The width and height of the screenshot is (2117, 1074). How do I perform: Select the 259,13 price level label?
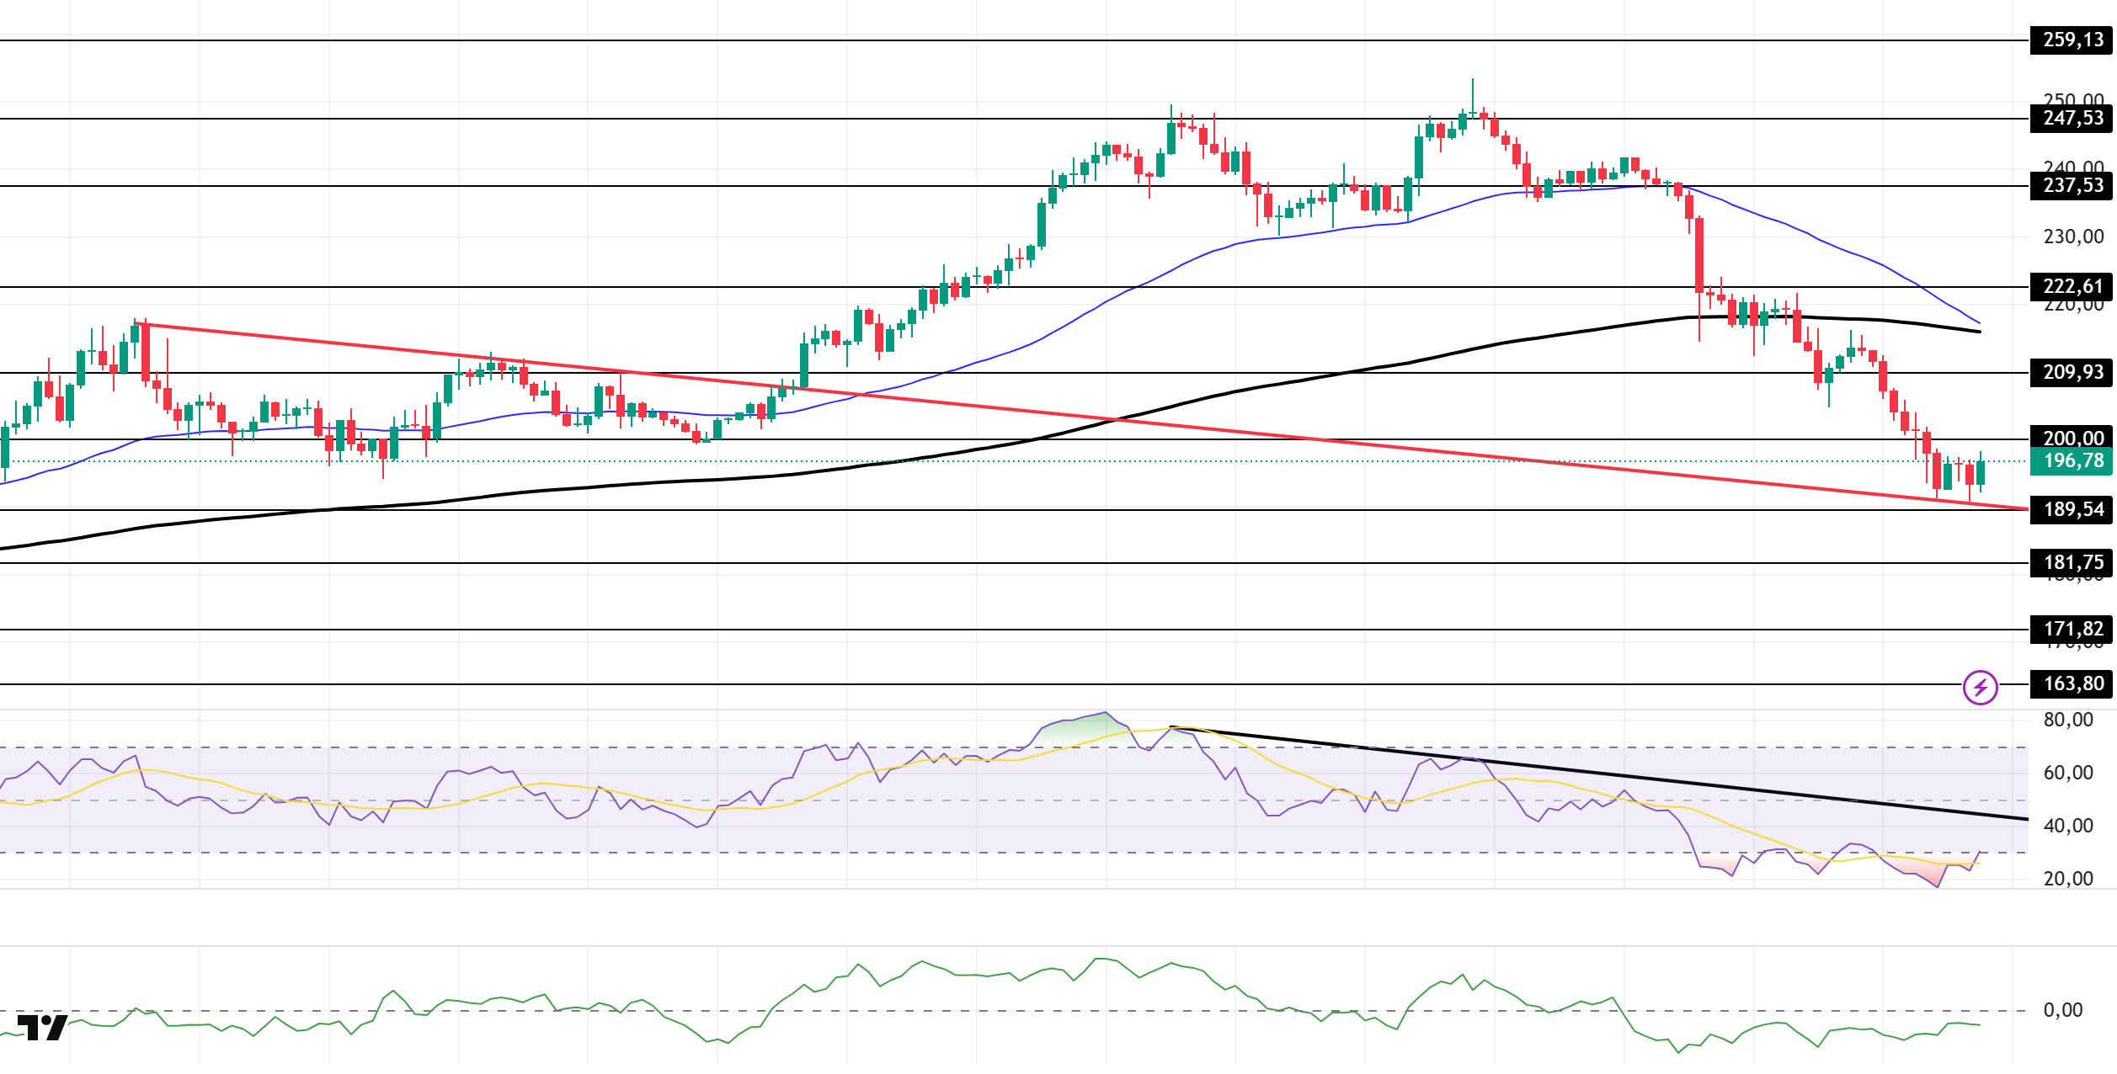pos(2072,40)
